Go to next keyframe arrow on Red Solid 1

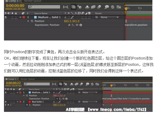[x=11, y=105]
